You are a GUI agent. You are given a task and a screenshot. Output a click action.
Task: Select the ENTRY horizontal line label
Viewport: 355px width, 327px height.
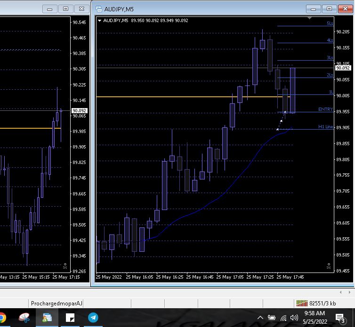[x=325, y=109]
